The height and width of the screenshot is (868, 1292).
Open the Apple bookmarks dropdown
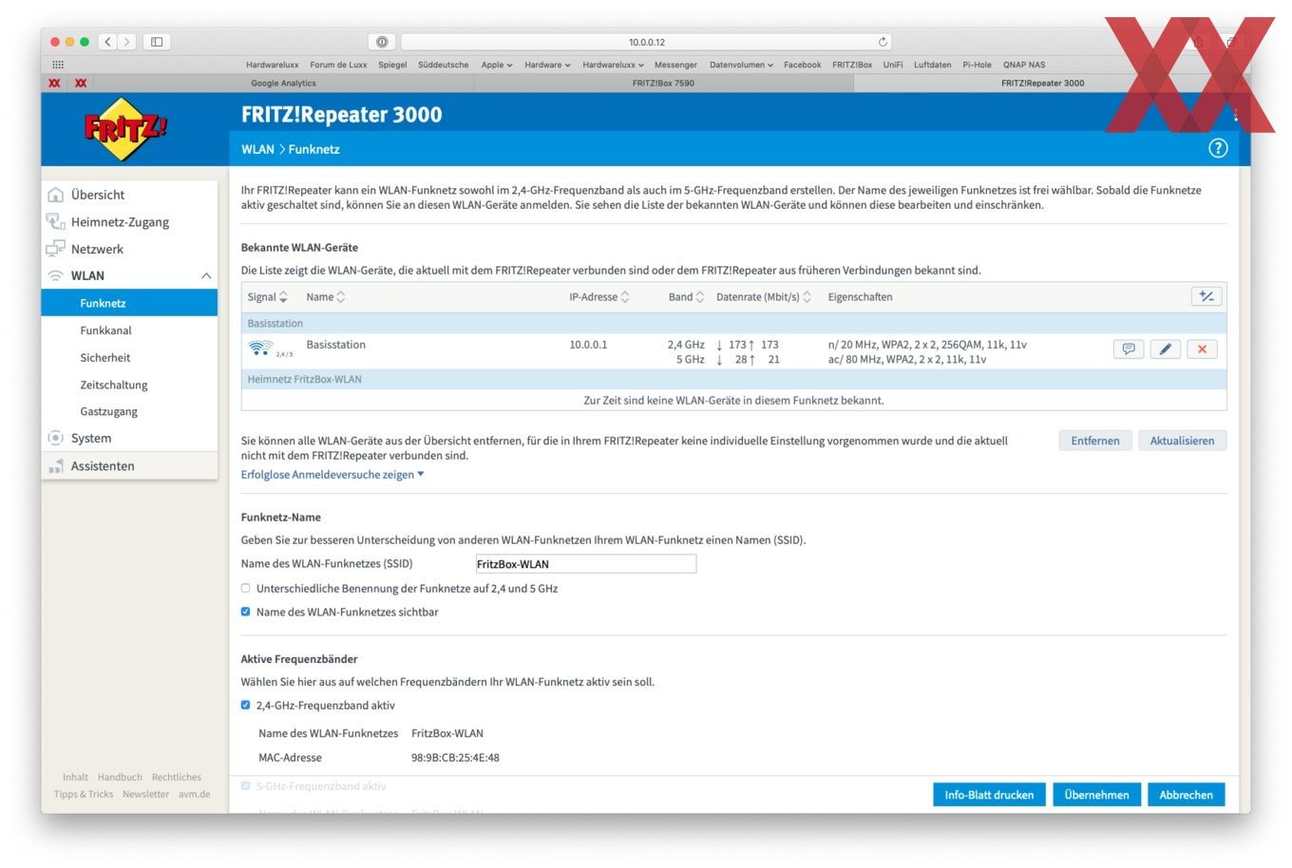(x=496, y=65)
